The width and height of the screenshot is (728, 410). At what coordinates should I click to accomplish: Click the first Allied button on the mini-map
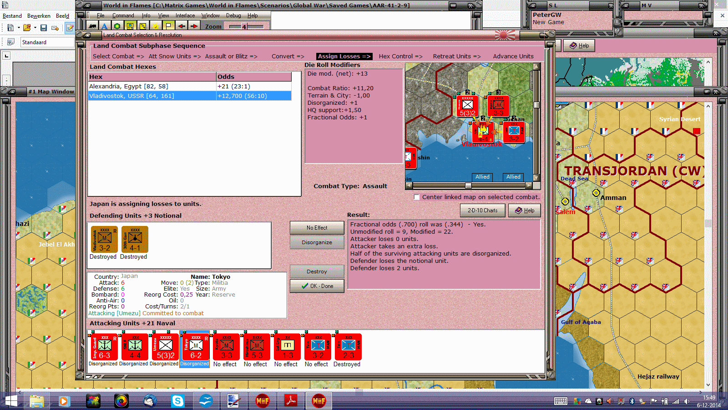click(482, 177)
